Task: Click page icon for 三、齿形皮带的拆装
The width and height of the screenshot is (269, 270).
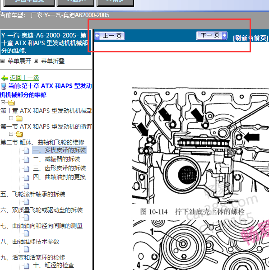Action: (27, 168)
